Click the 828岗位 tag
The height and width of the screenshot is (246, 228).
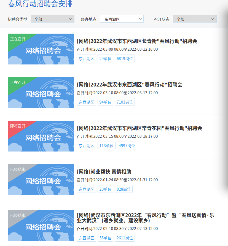coord(124,189)
